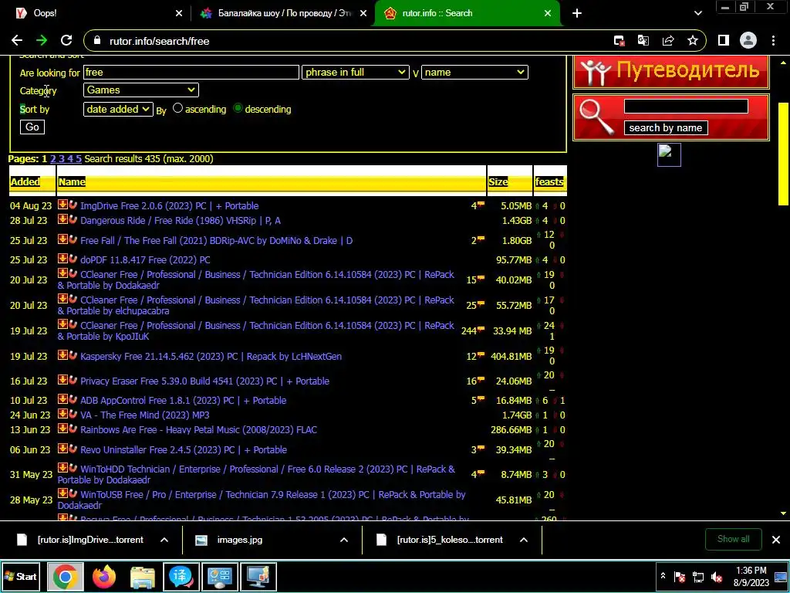Viewport: 790px width, 593px height.
Task: Switch to Балалайка шоу tab
Action: click(285, 13)
